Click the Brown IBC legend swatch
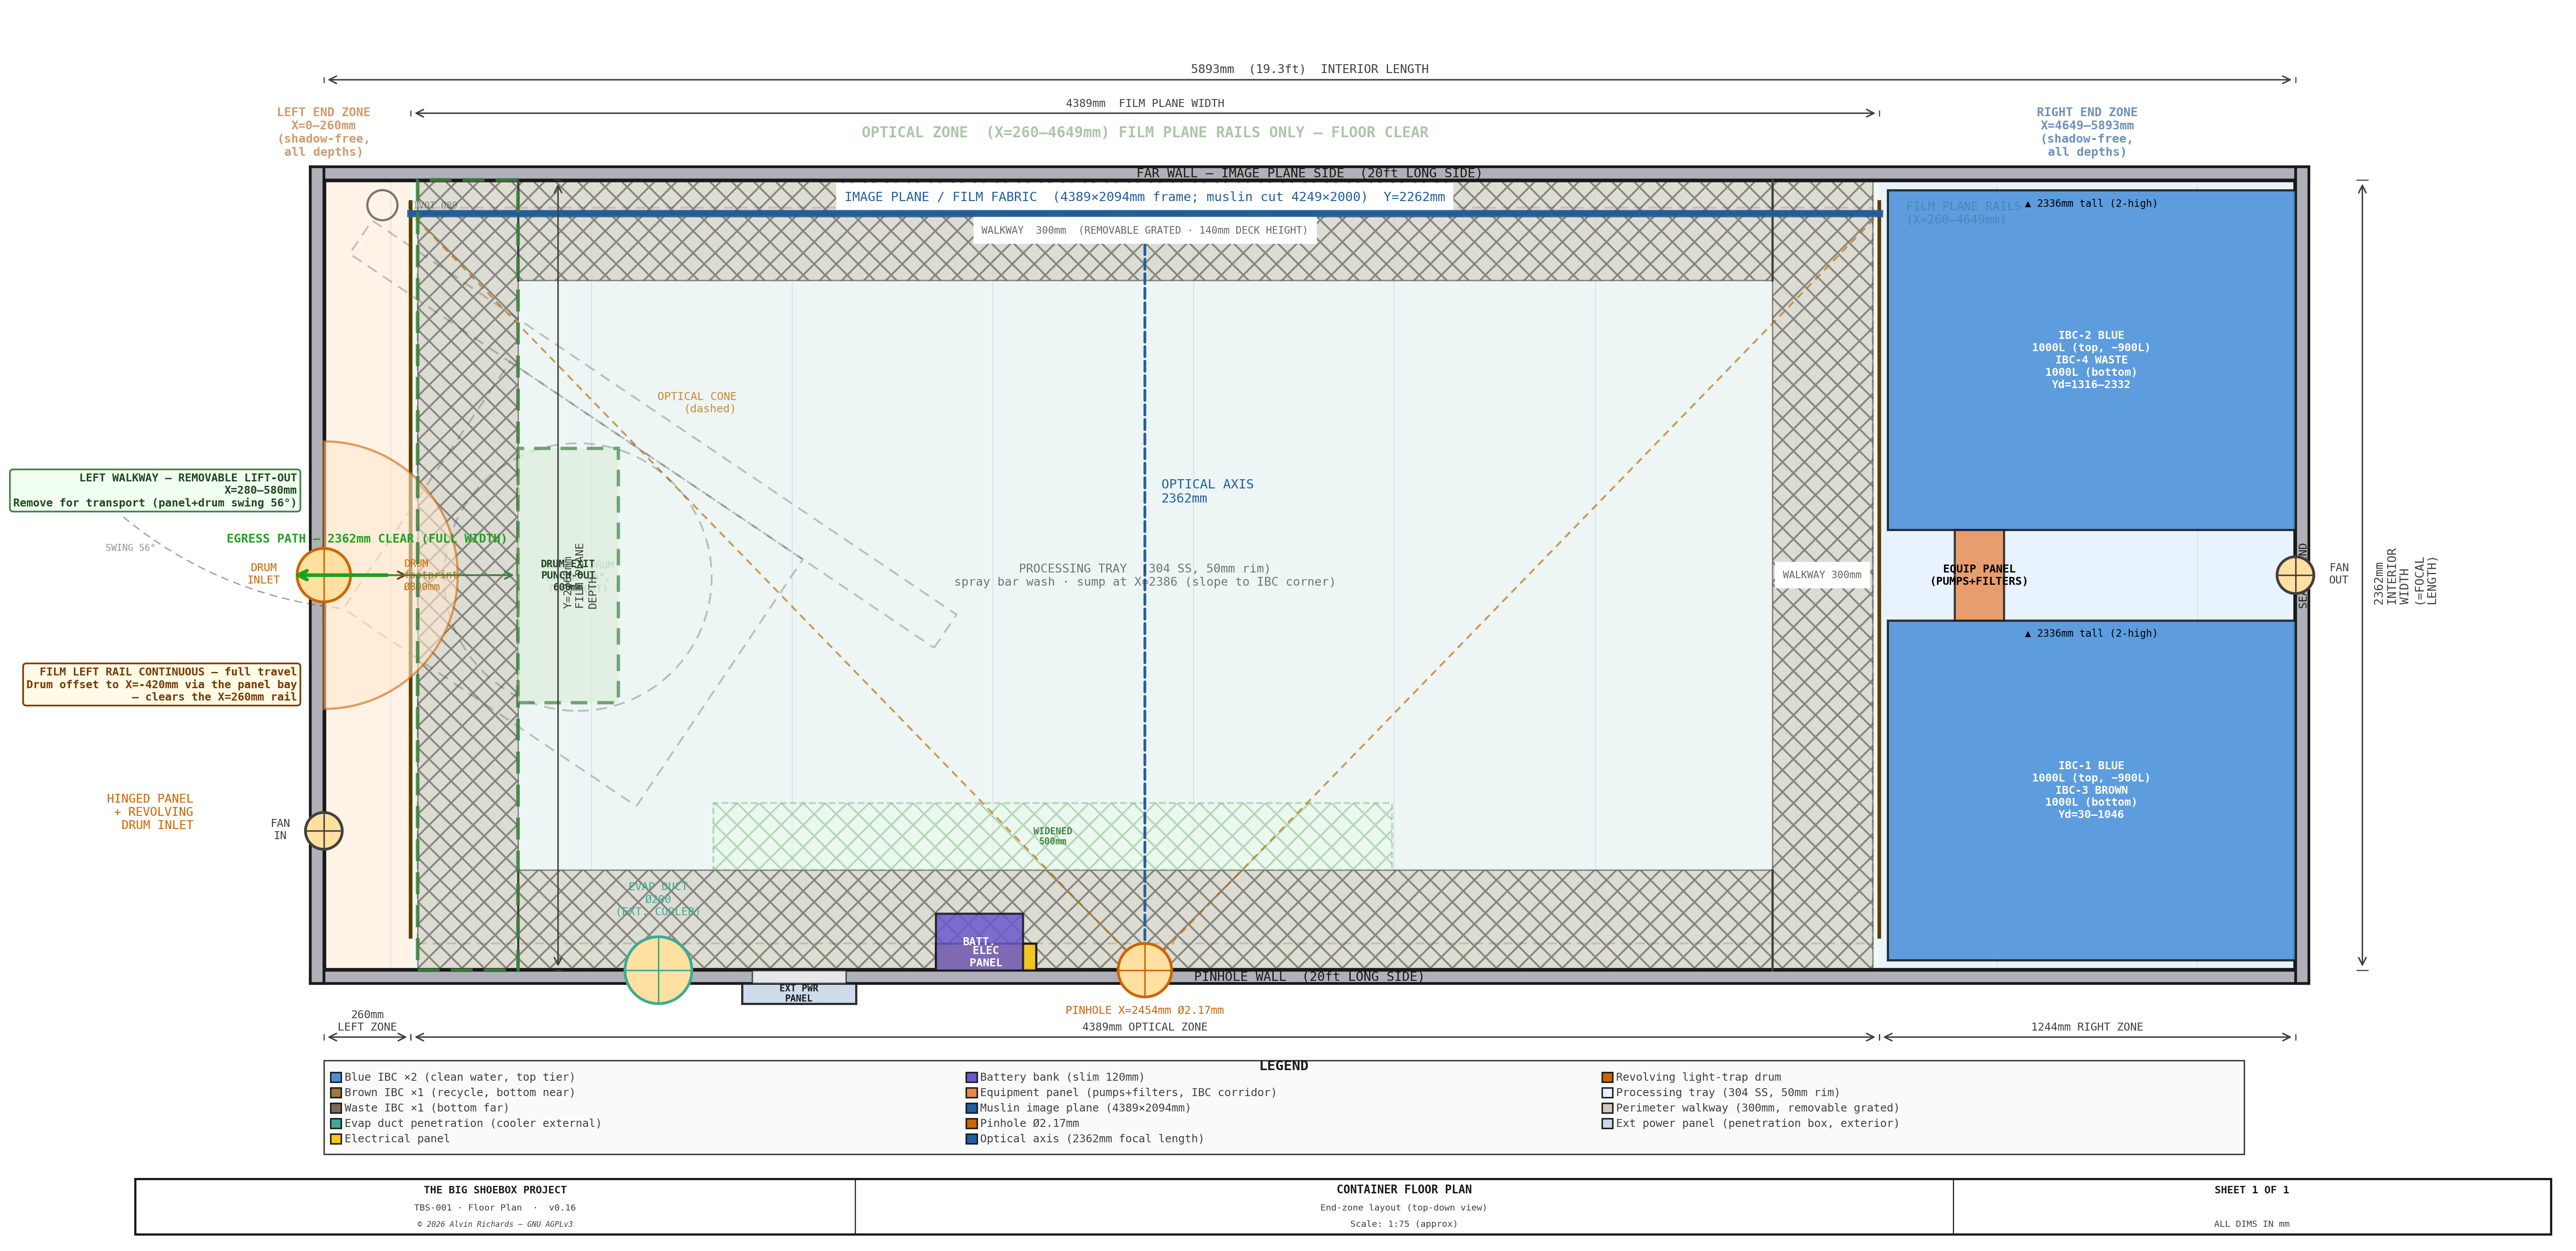The image size is (2576, 1251). pyautogui.click(x=336, y=1093)
